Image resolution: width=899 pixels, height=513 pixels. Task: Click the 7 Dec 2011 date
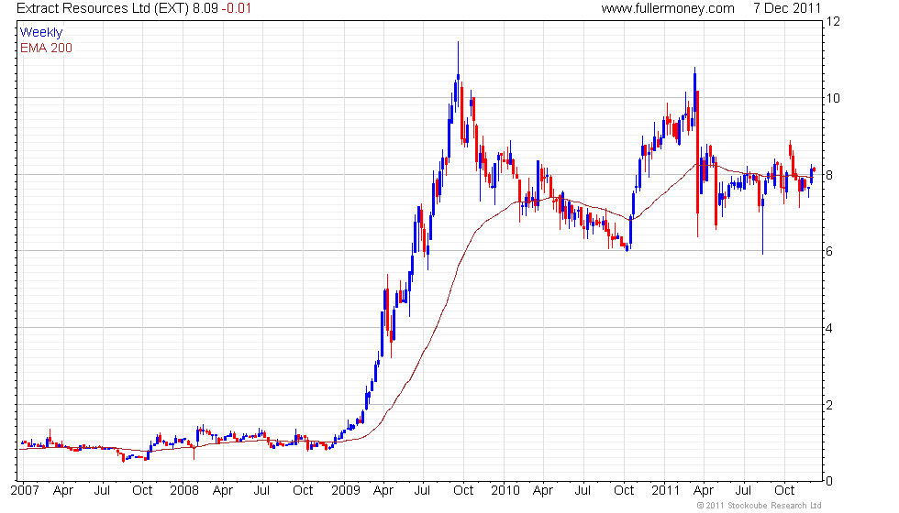point(787,8)
